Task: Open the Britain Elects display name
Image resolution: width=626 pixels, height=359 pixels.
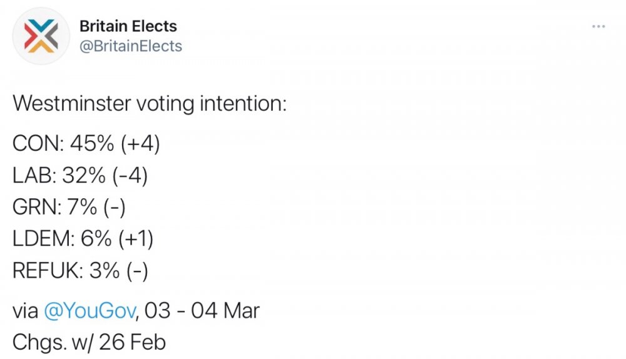Action: tap(128, 26)
